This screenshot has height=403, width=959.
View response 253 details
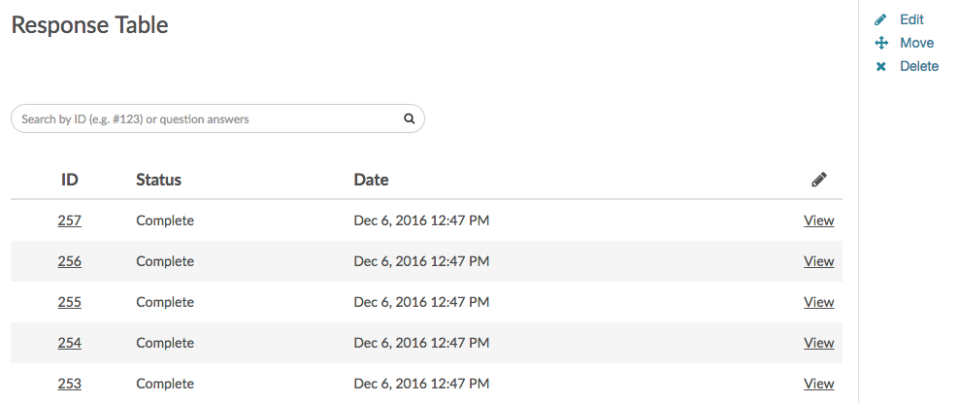tap(818, 384)
